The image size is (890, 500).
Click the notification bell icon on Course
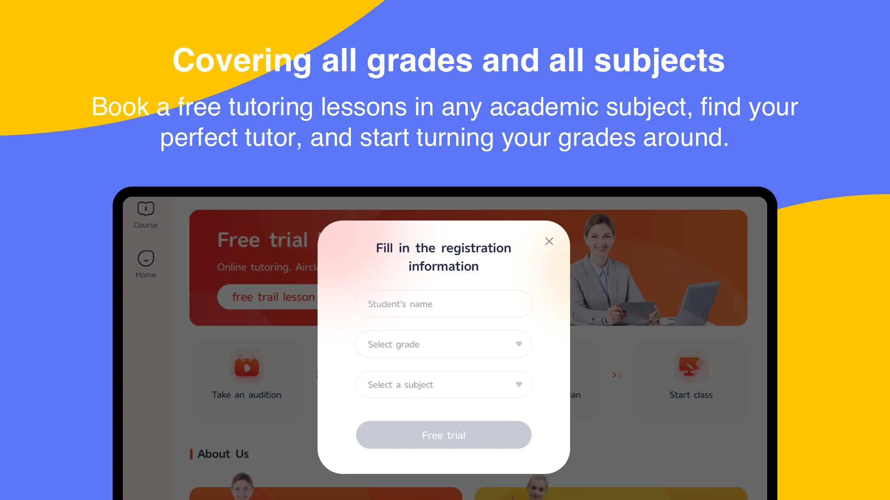tap(146, 207)
